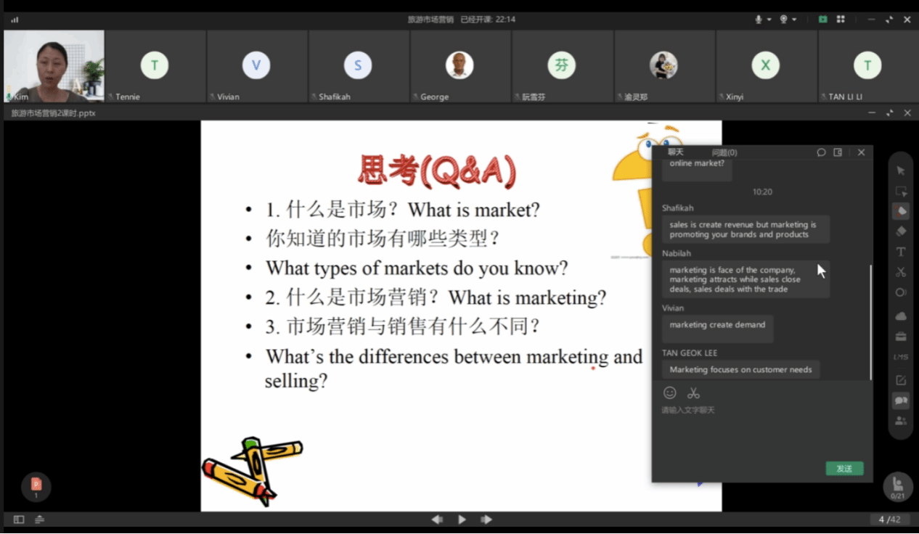Open the cloud storage icon
919x534 pixels.
901,316
